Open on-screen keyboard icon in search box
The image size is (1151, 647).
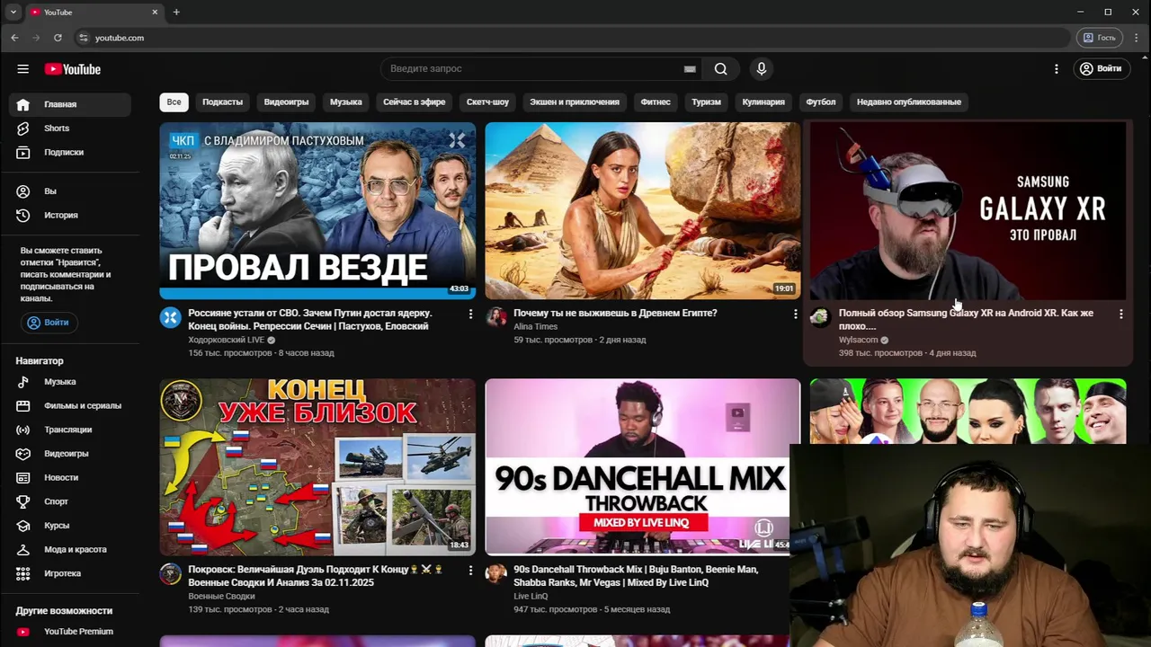click(x=690, y=69)
